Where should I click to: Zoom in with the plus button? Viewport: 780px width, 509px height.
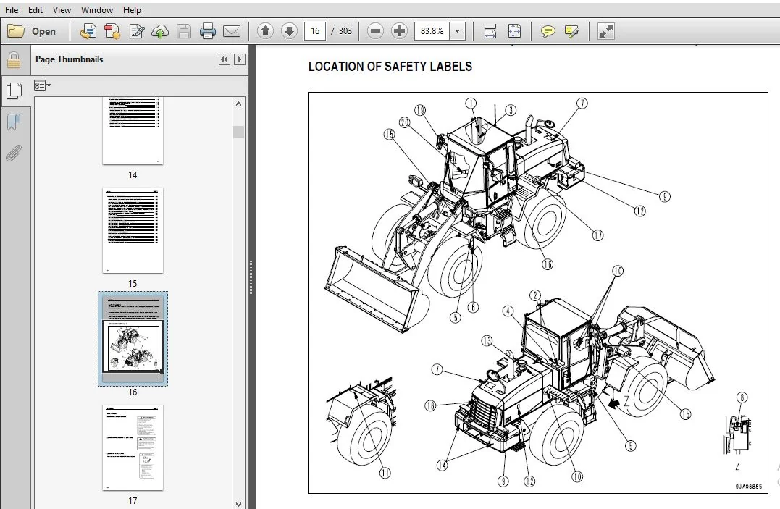(x=399, y=31)
